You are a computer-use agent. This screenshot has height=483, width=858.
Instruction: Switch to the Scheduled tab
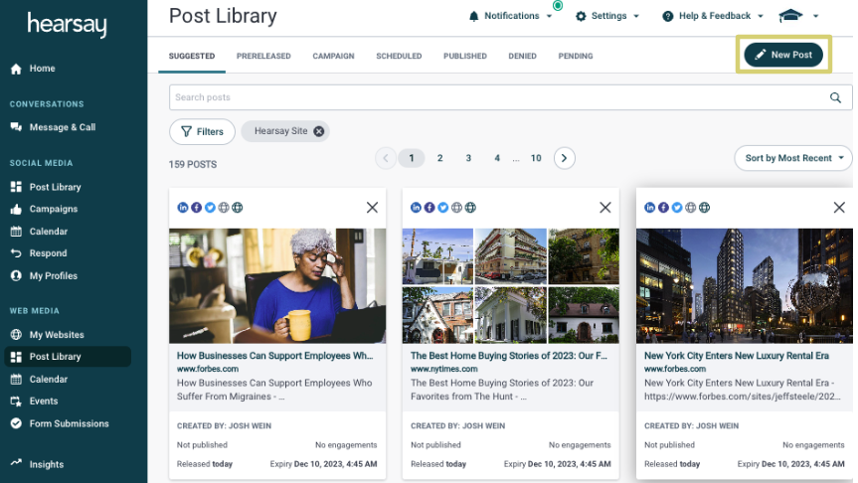point(399,56)
